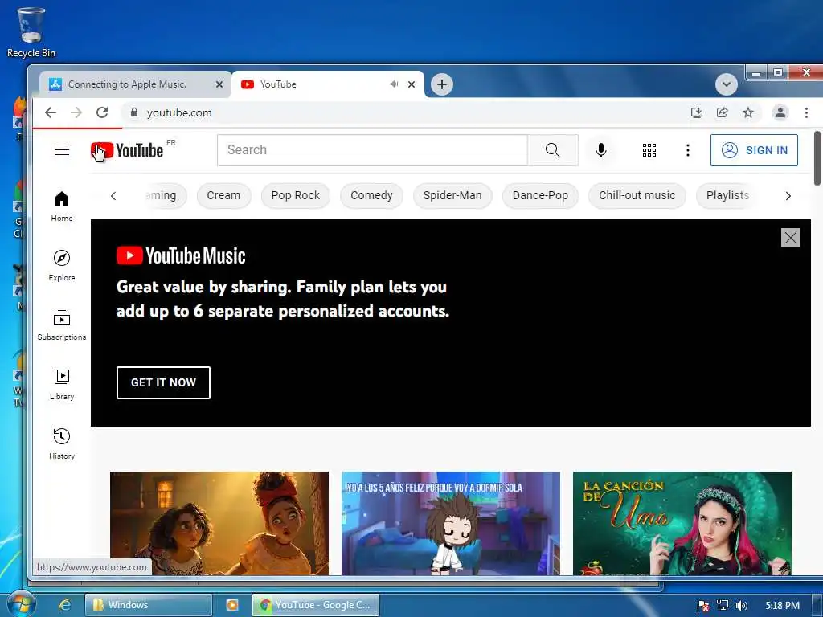823x617 pixels.
Task: Switch to the Windows taskbar folder
Action: click(x=149, y=605)
